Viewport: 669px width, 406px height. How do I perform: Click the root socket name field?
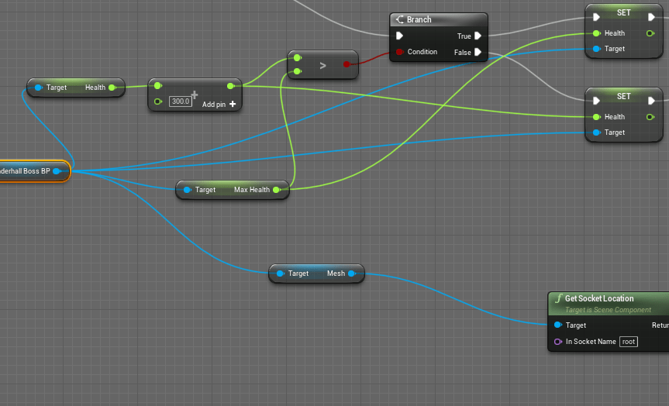pos(629,342)
